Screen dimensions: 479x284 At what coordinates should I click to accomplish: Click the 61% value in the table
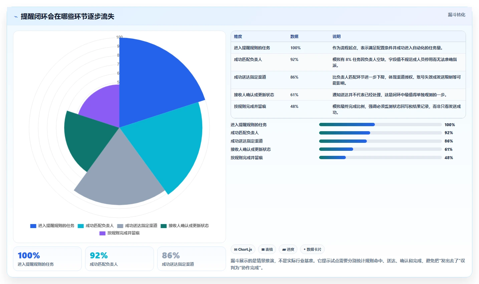point(294,95)
